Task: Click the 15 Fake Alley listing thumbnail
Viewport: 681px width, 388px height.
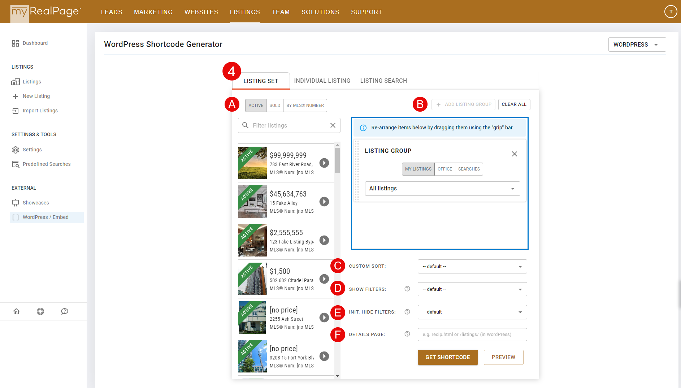Action: (x=252, y=202)
